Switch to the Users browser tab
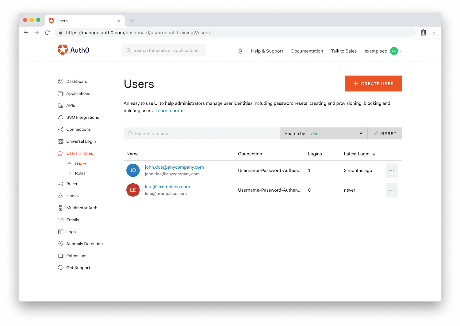The height and width of the screenshot is (326, 460). 85,21
